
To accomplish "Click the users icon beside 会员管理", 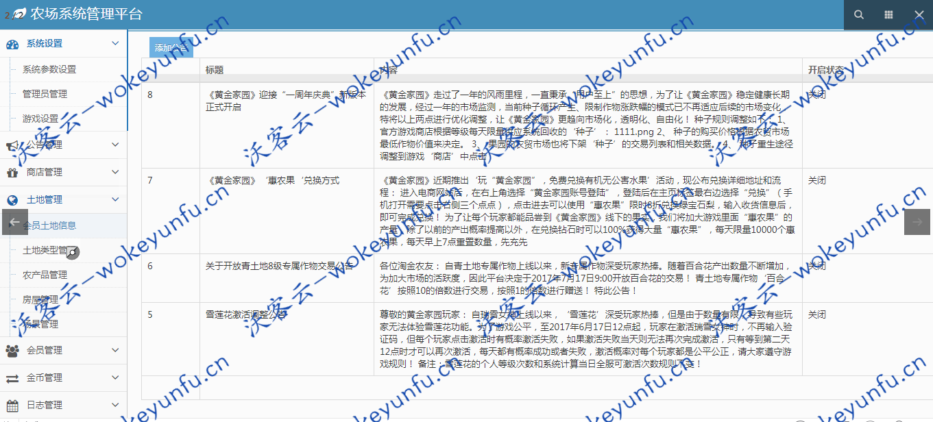I will click(12, 351).
